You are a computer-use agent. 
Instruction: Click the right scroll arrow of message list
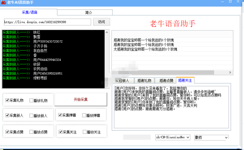pyautogui.click(x=230, y=73)
